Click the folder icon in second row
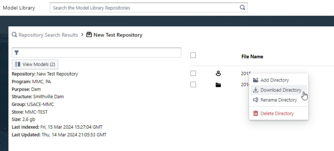 point(218,85)
